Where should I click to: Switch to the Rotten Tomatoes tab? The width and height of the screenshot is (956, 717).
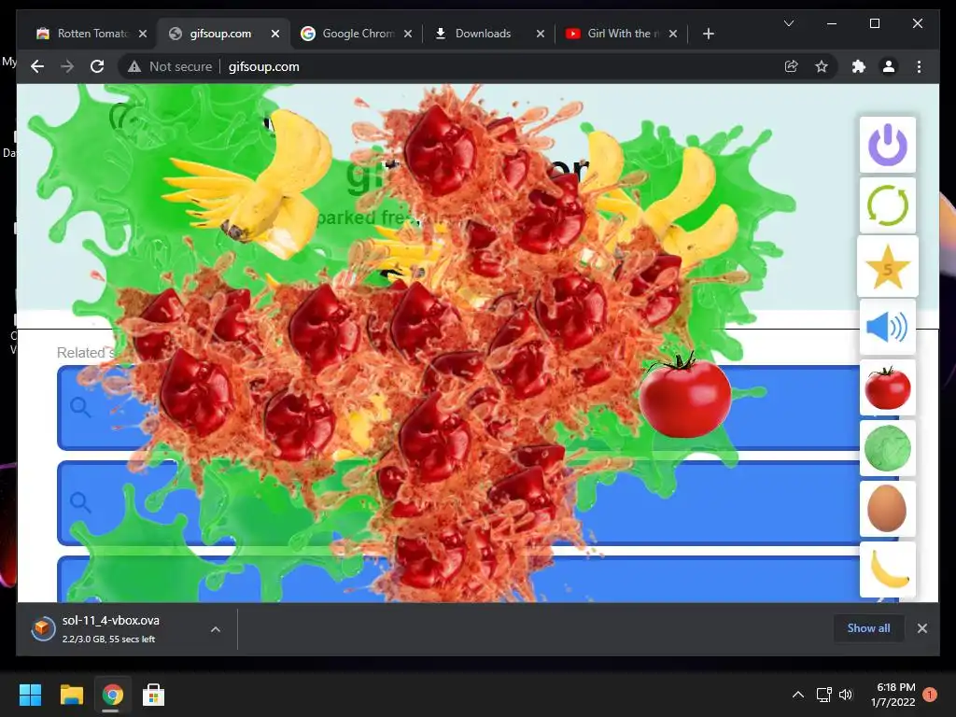[x=91, y=34]
